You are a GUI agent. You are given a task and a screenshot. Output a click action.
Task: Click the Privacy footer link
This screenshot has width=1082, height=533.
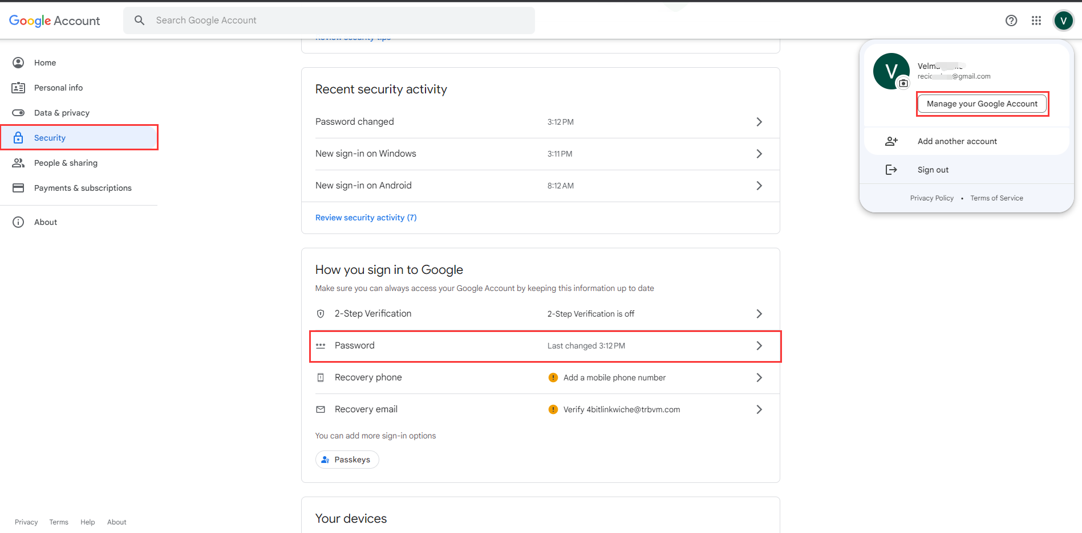point(26,522)
